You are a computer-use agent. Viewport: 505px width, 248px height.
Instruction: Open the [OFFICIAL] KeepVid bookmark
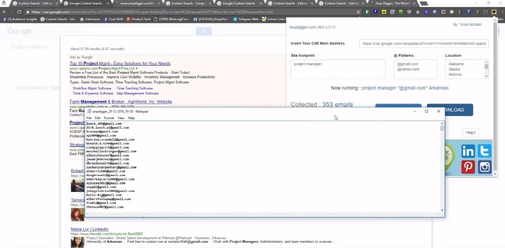pos(211,19)
